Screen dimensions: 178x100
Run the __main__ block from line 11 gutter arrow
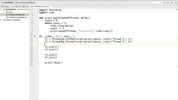(x=35, y=36)
